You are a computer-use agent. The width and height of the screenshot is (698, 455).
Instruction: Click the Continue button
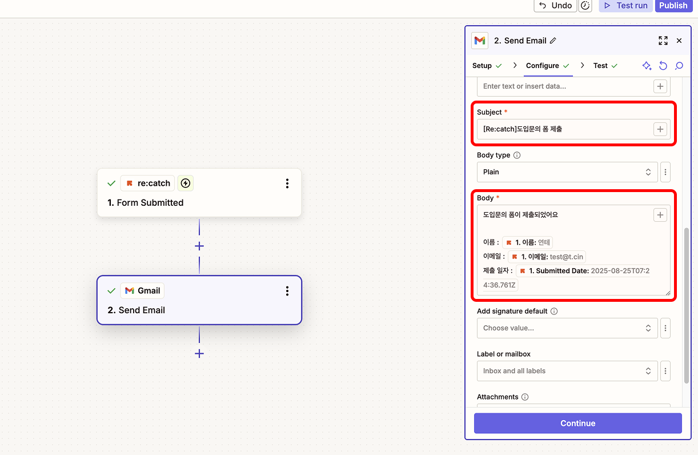click(577, 424)
